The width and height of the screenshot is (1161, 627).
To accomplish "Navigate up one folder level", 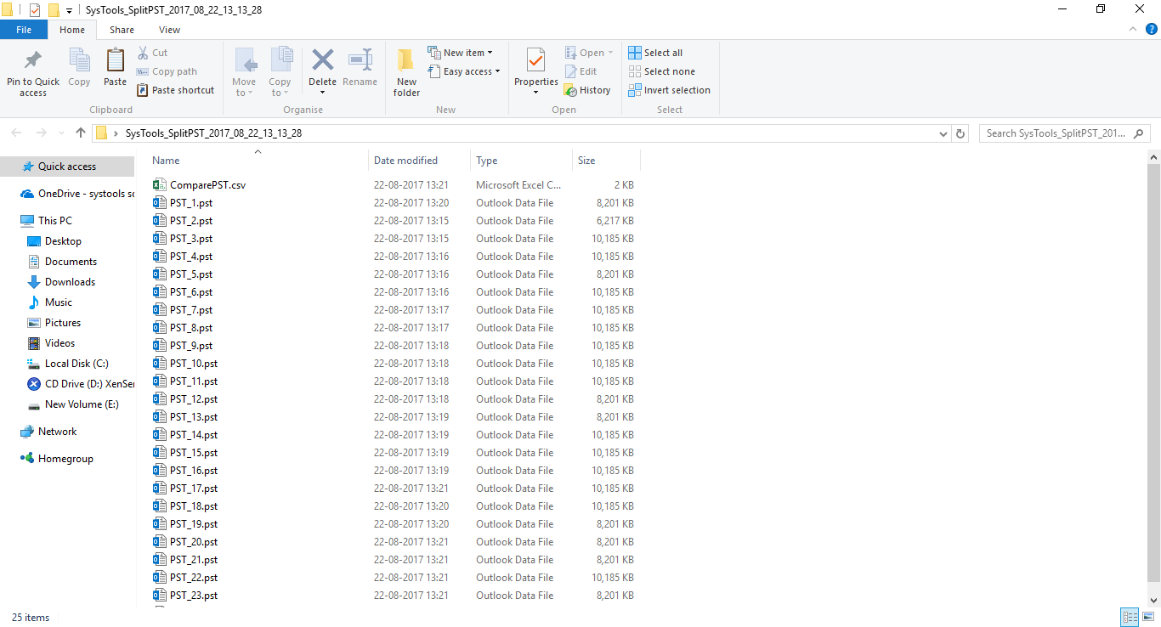I will [80, 133].
